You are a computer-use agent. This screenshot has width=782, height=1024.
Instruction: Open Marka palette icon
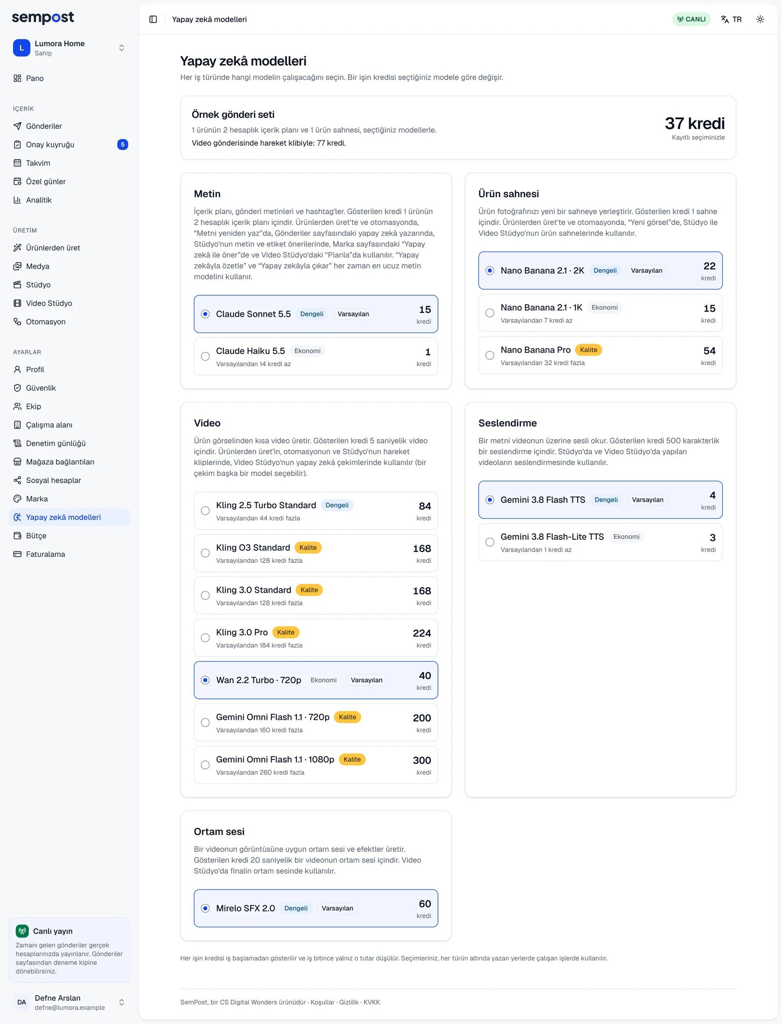tap(18, 499)
